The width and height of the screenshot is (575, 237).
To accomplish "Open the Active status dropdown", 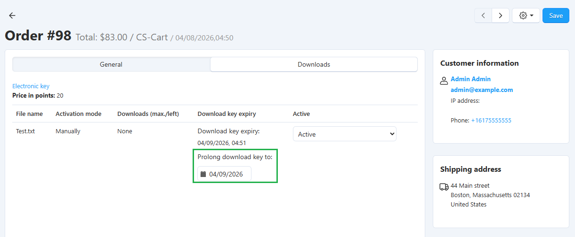I will tap(345, 134).
